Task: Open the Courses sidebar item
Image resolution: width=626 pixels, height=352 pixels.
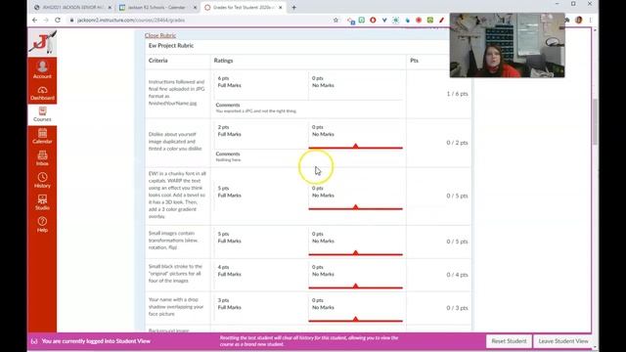Action: 42,114
